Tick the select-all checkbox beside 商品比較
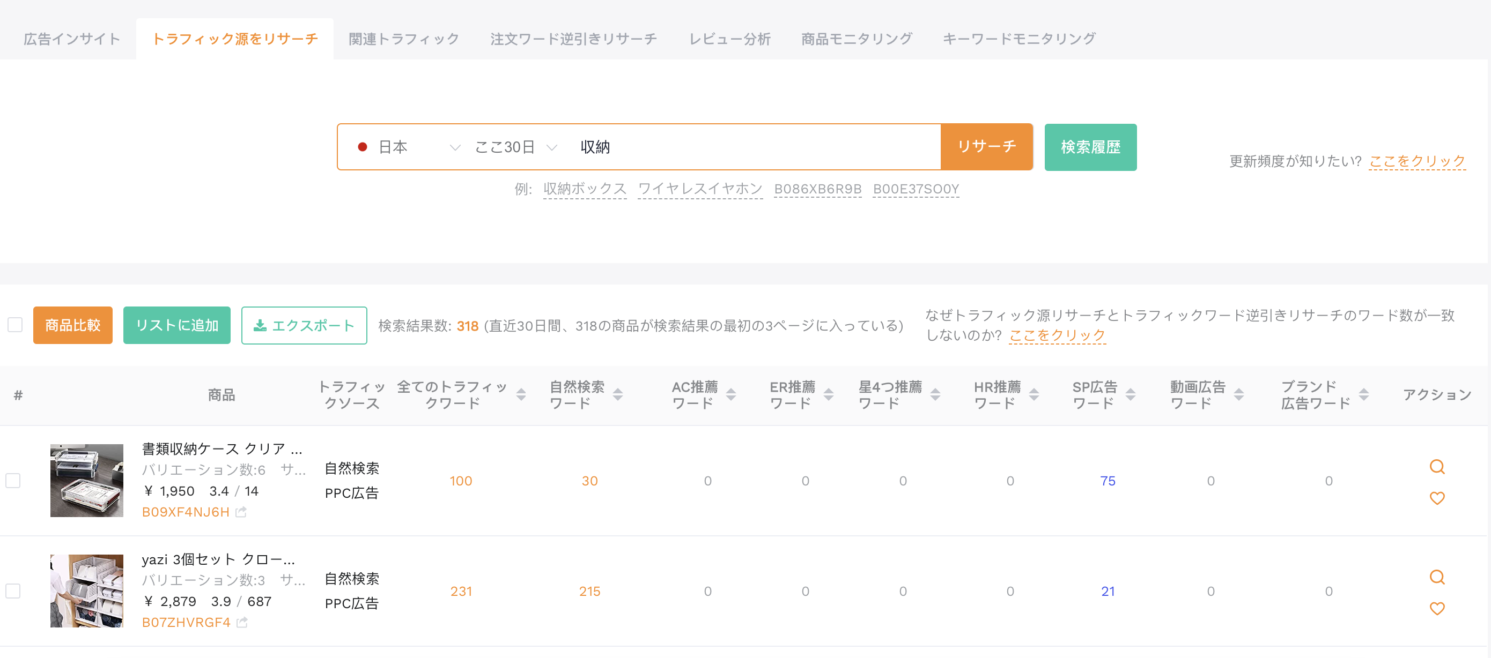The image size is (1491, 658). click(15, 325)
